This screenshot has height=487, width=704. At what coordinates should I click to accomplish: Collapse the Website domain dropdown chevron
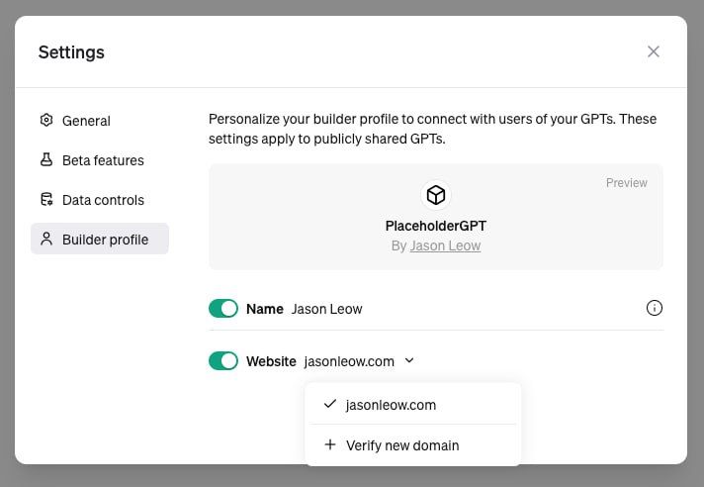tap(409, 361)
